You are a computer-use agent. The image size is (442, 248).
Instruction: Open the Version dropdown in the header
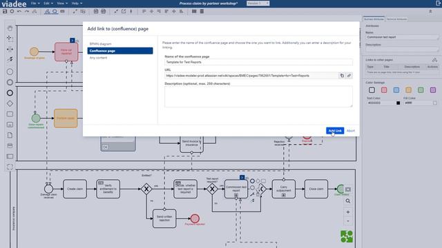click(258, 3)
